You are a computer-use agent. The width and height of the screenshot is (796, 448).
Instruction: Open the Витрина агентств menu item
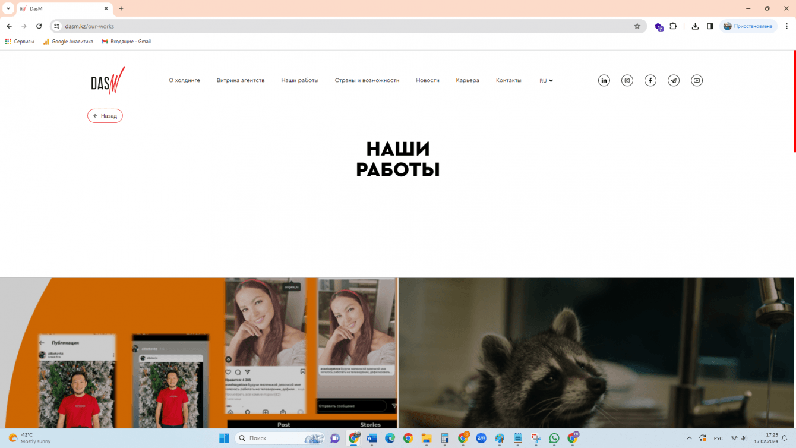[241, 80]
